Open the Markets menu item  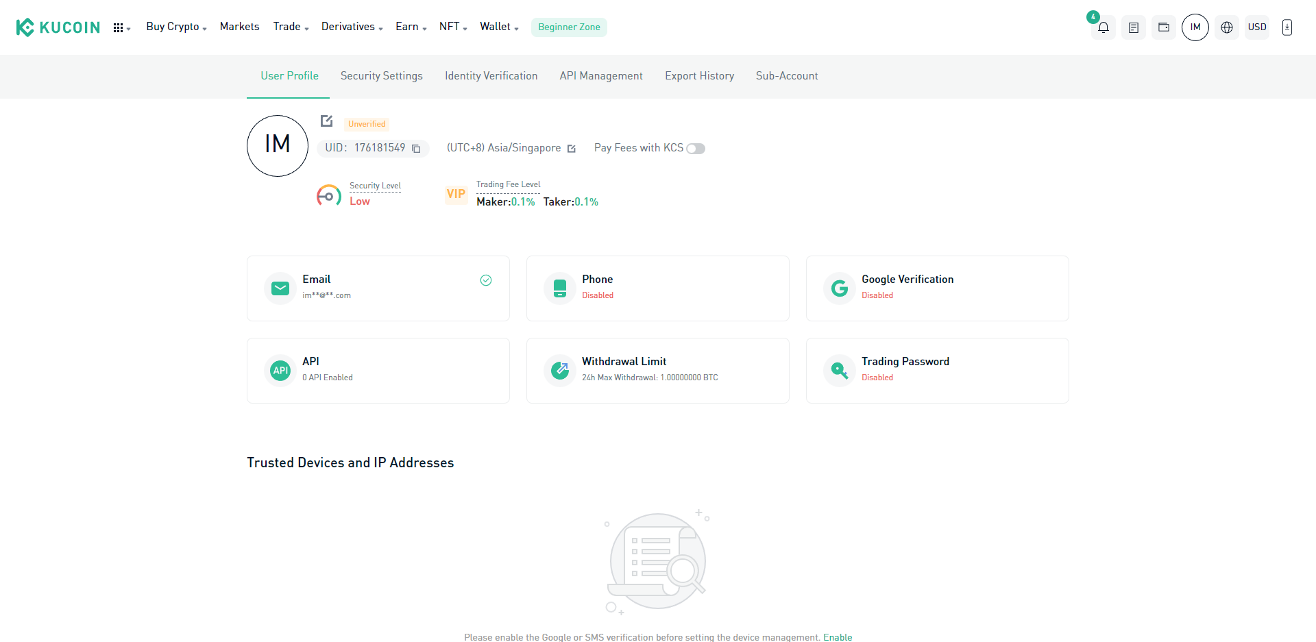[x=239, y=27]
